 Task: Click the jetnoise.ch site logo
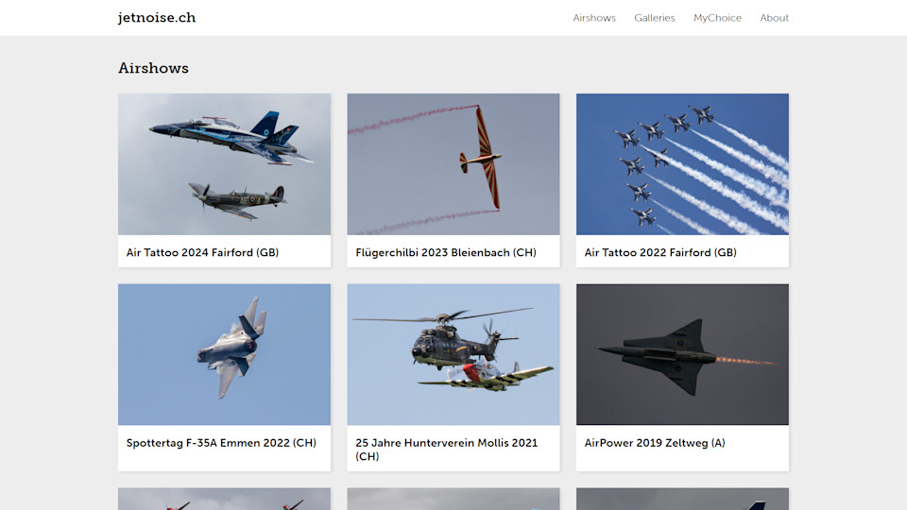(x=157, y=18)
